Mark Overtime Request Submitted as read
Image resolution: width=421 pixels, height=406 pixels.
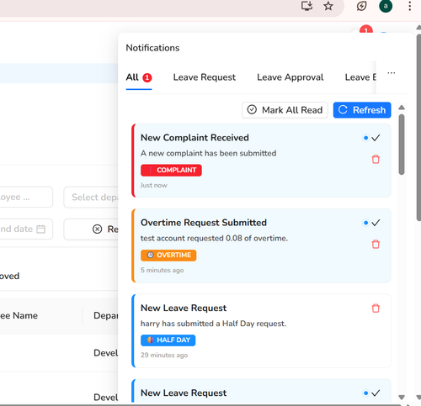pyautogui.click(x=376, y=223)
